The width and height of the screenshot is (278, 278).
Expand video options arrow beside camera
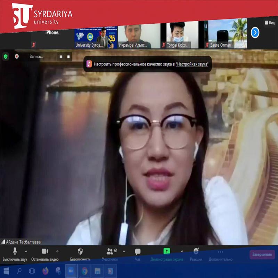pyautogui.click(x=57, y=251)
